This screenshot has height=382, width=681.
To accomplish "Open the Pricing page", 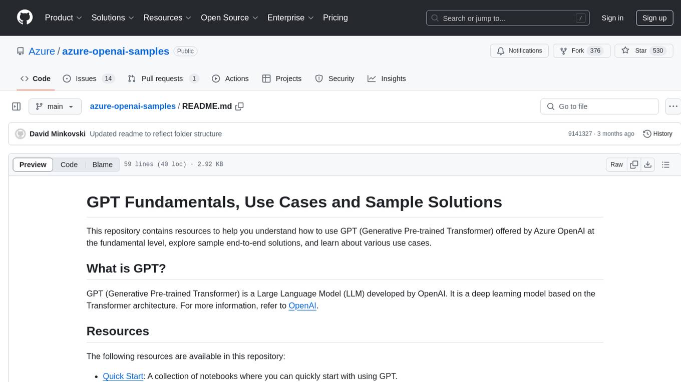I will [x=335, y=17].
